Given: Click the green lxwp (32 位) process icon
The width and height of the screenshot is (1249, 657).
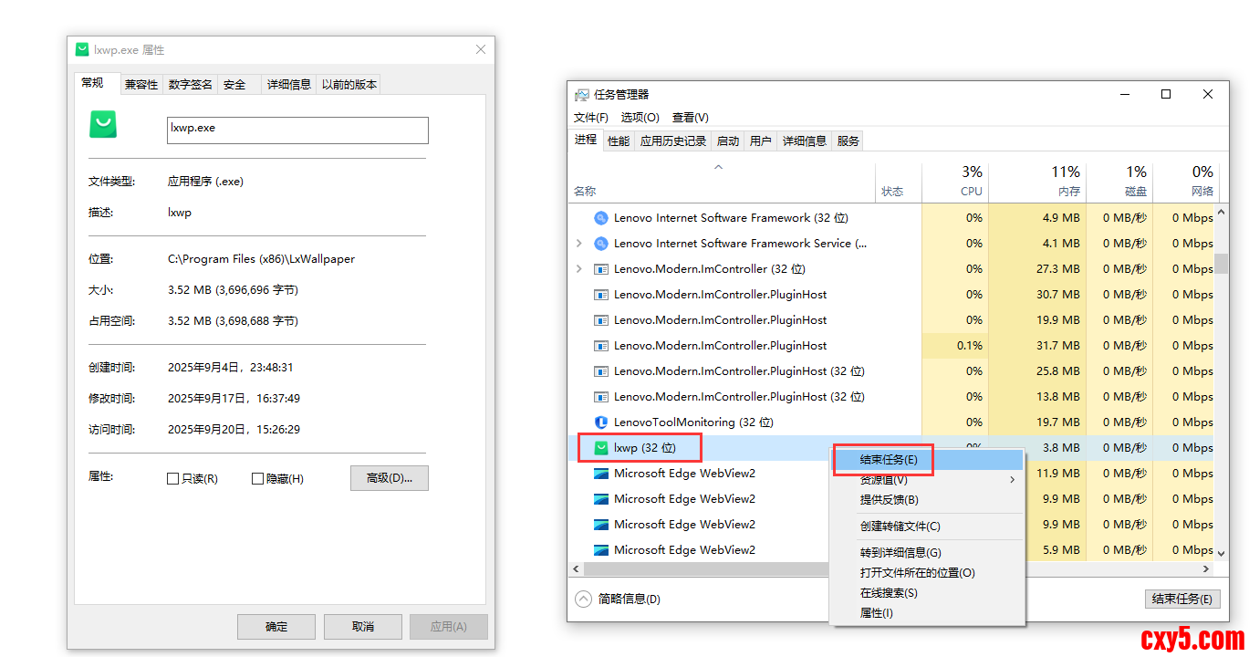Looking at the screenshot, I should click(600, 448).
